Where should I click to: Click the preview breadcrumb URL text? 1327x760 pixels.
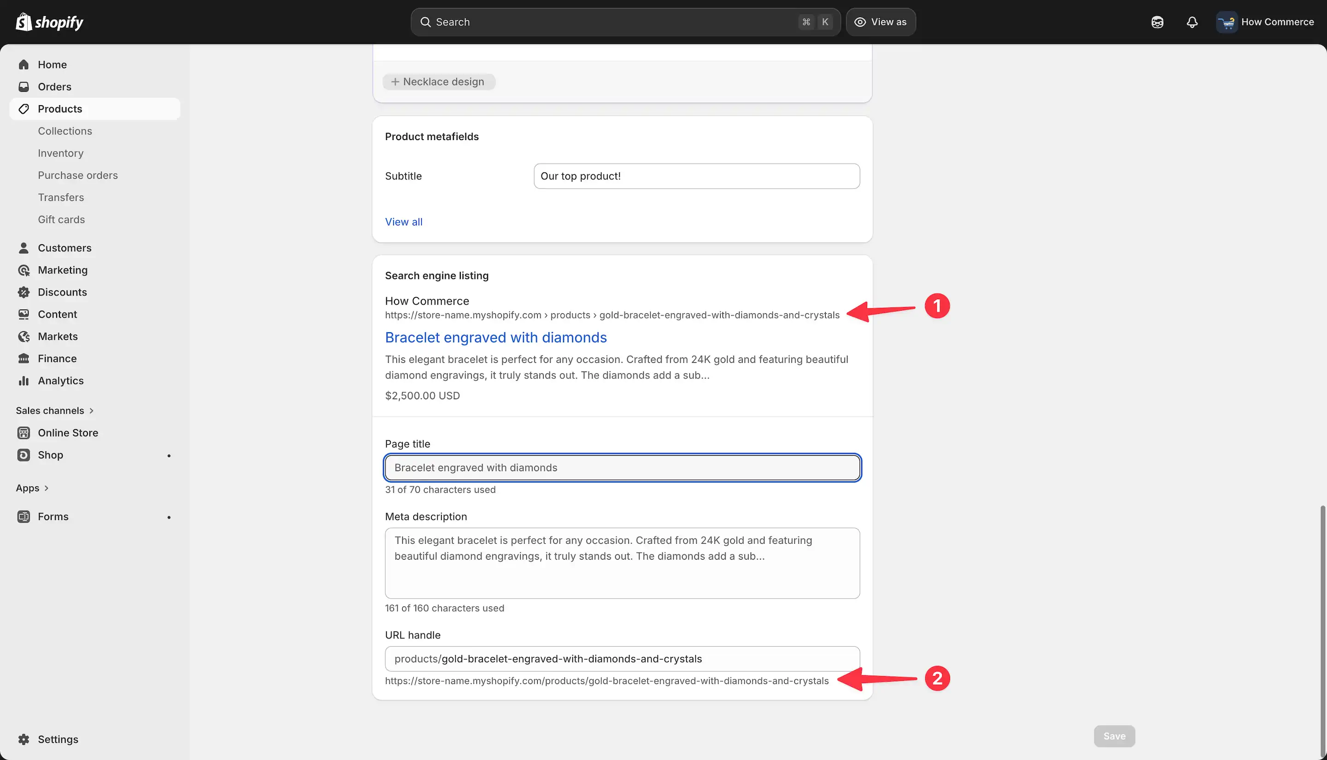612,315
